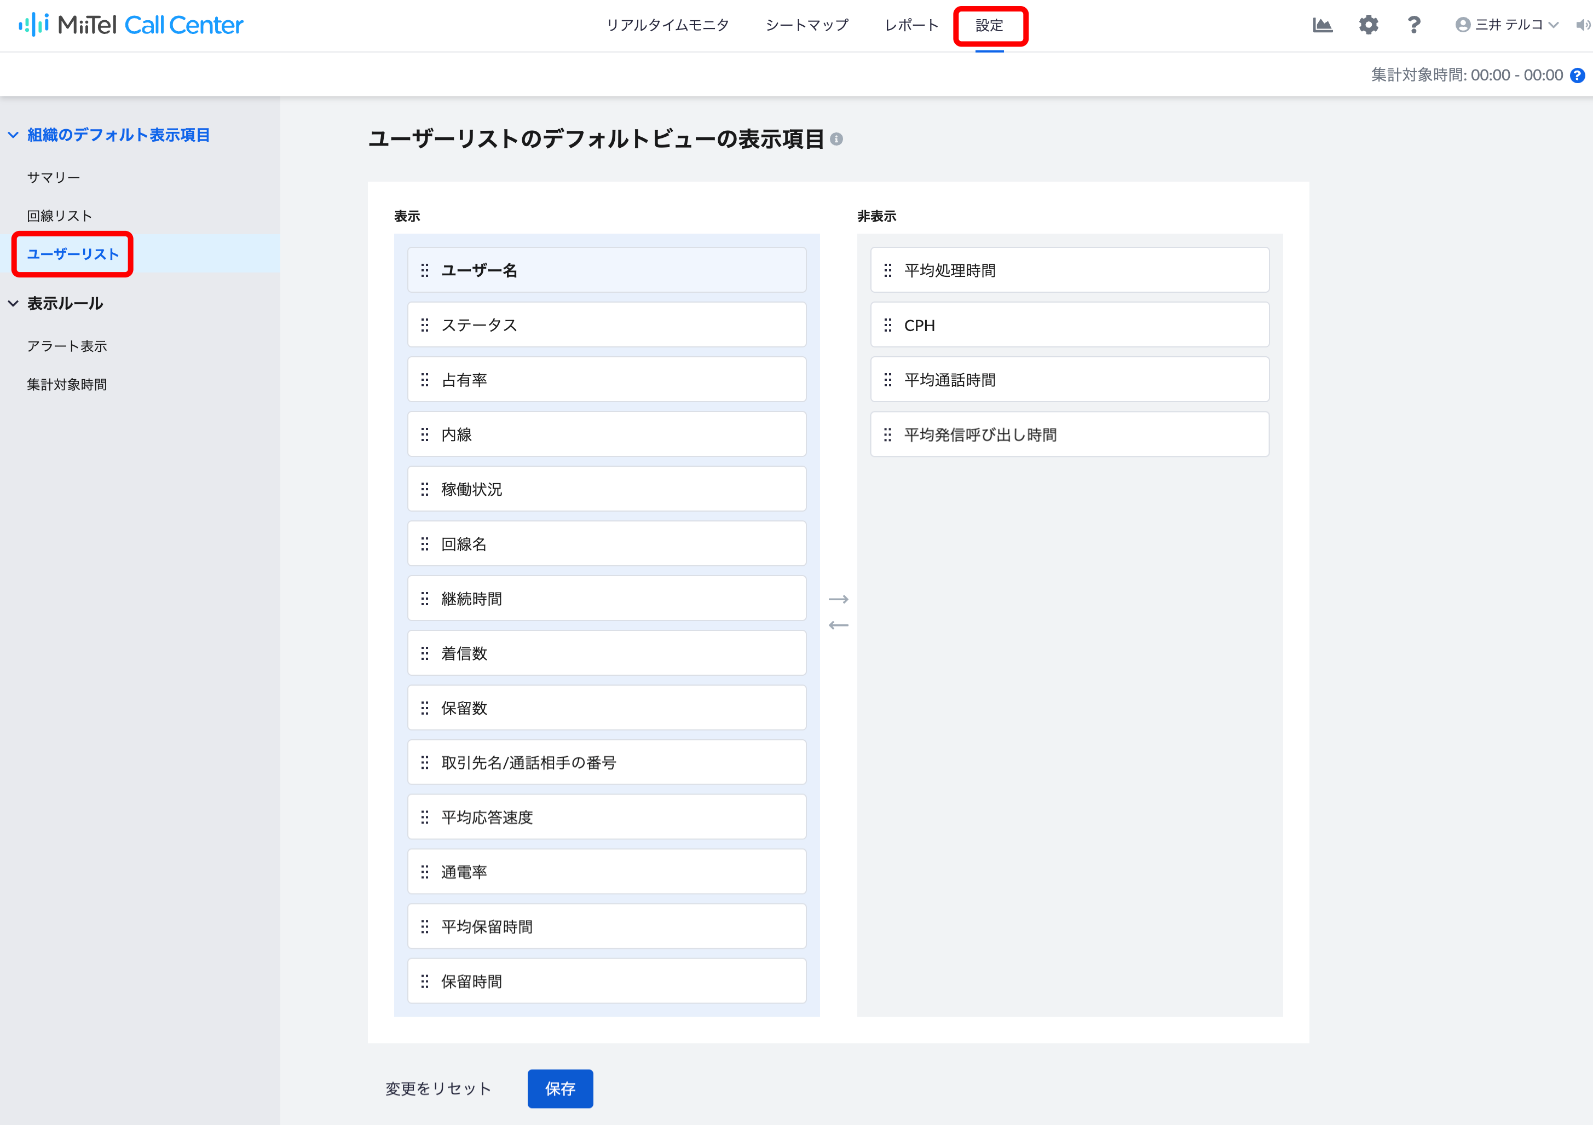Select the 取引先名/通話相手の番号 item
The height and width of the screenshot is (1125, 1593).
coord(607,763)
